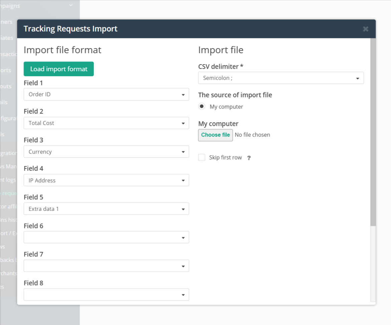Close the Tracking Requests Import dialog
391x325 pixels.
pyautogui.click(x=365, y=29)
